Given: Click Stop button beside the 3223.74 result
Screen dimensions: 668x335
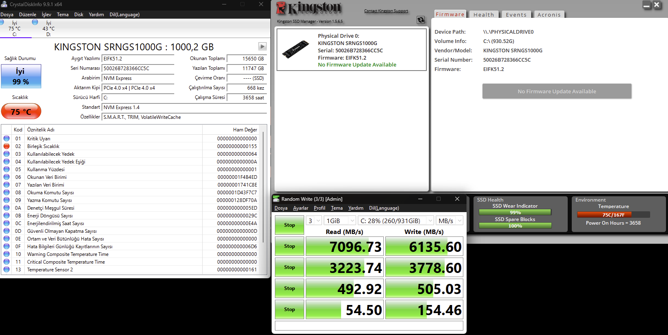Looking at the screenshot, I should [290, 267].
